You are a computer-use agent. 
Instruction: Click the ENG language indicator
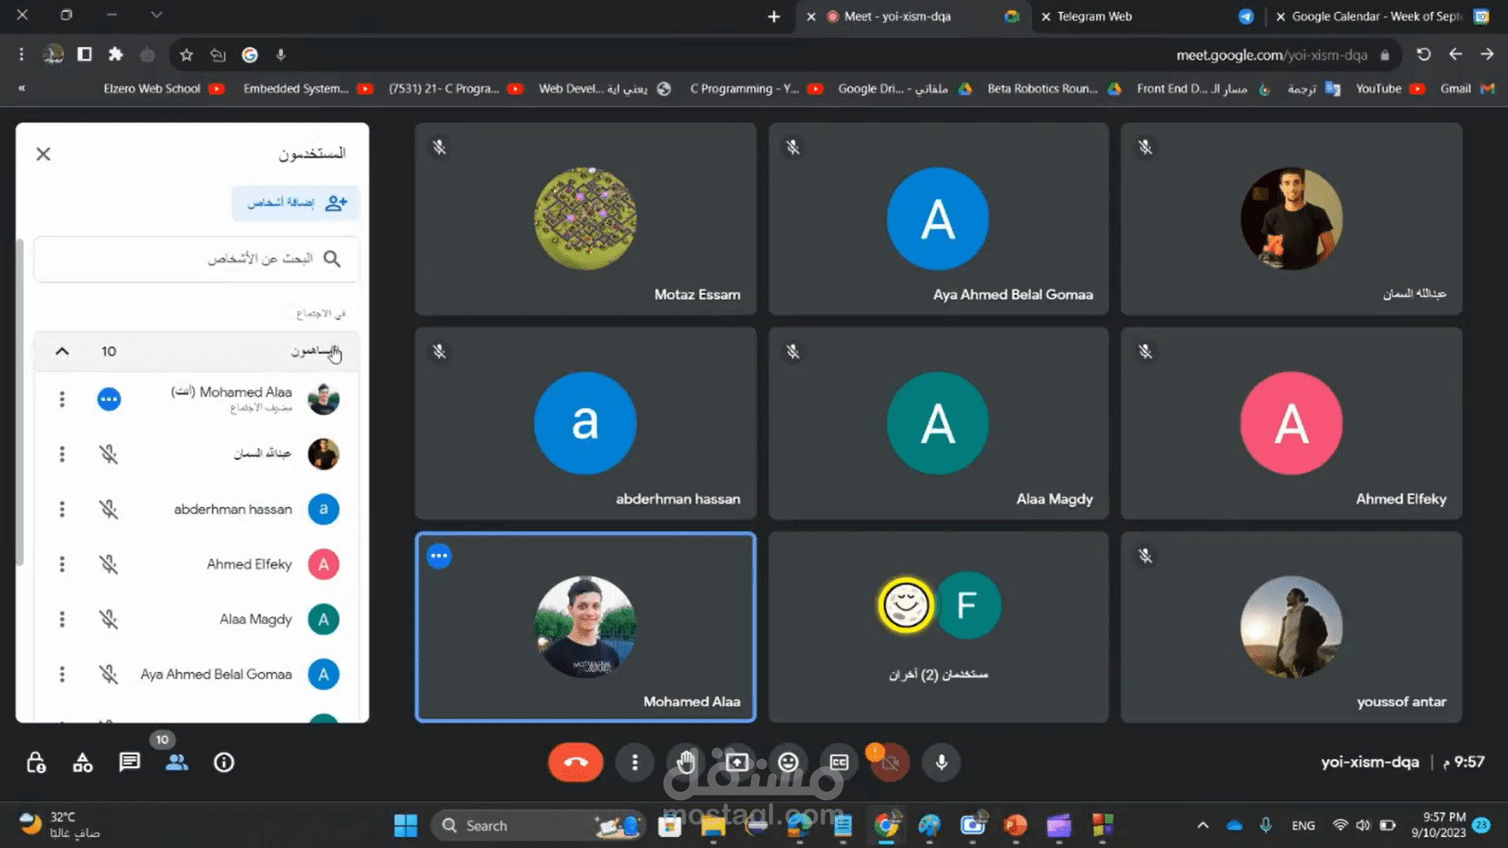(x=1303, y=826)
